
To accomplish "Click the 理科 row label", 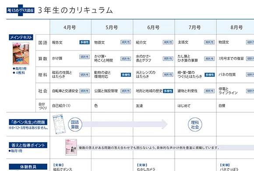I will (43, 75).
